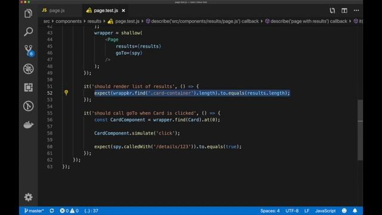Click 'should call goTo when Card is clicked' text
Viewport: 382px width, 215px height.
(144, 113)
